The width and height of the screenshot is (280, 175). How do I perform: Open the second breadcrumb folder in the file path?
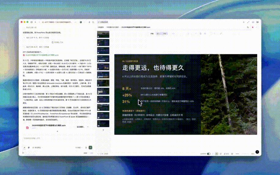click(113, 27)
